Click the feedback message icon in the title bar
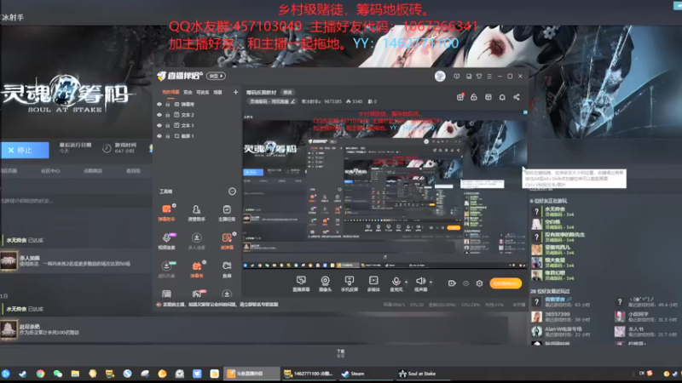The width and height of the screenshot is (682, 383). coord(456,76)
